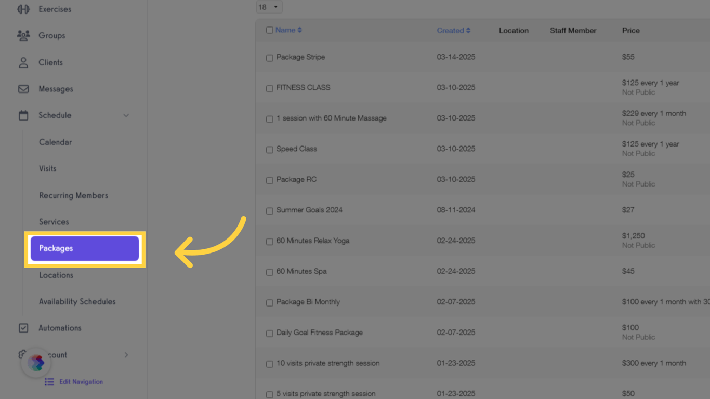This screenshot has height=399, width=710.
Task: Navigate to Visits under Schedule
Action: point(47,168)
